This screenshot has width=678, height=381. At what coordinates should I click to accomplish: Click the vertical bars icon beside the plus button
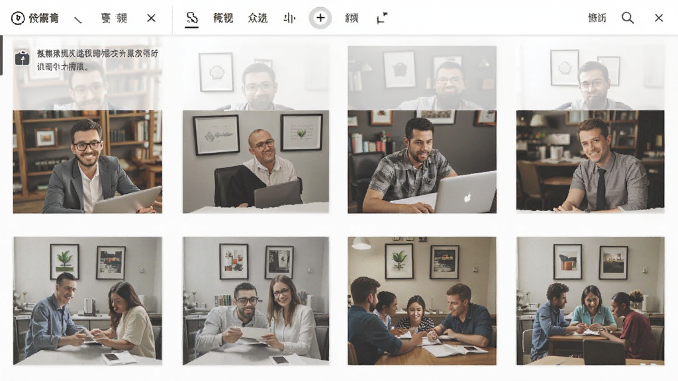[289, 18]
